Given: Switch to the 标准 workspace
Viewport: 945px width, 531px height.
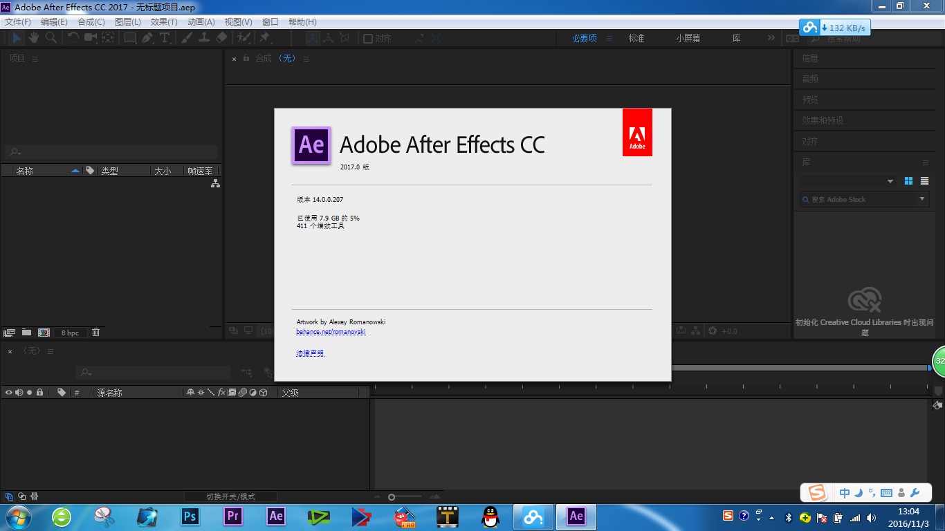Looking at the screenshot, I should [636, 39].
